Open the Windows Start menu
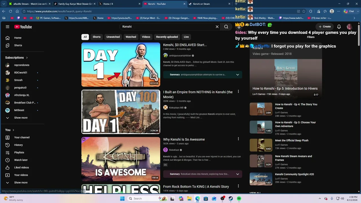 pyautogui.click(x=122, y=198)
